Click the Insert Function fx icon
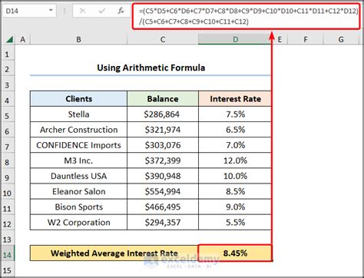The width and height of the screenshot is (364, 278). pyautogui.click(x=121, y=11)
